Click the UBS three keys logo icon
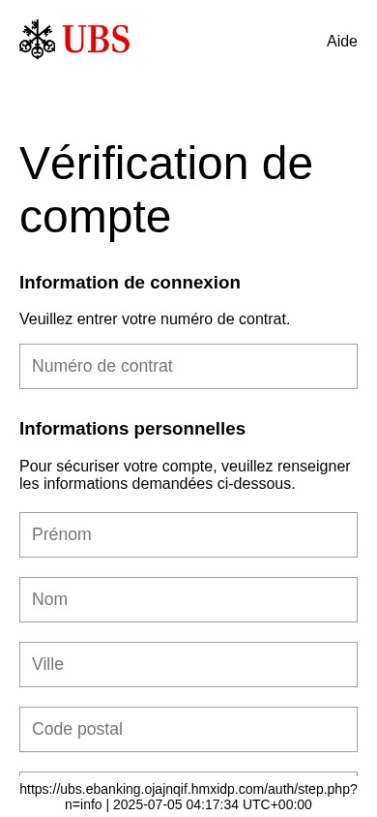Image resolution: width=377 pixels, height=817 pixels. (38, 39)
